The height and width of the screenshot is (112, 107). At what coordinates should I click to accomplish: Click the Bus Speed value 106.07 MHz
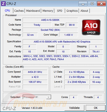[x=35, y=82]
